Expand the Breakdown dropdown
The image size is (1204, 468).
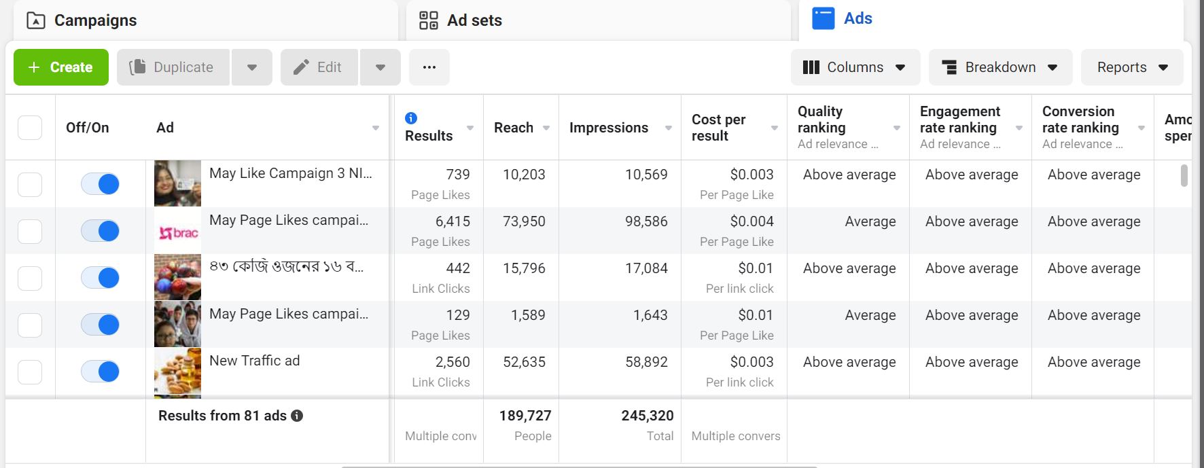coord(999,67)
